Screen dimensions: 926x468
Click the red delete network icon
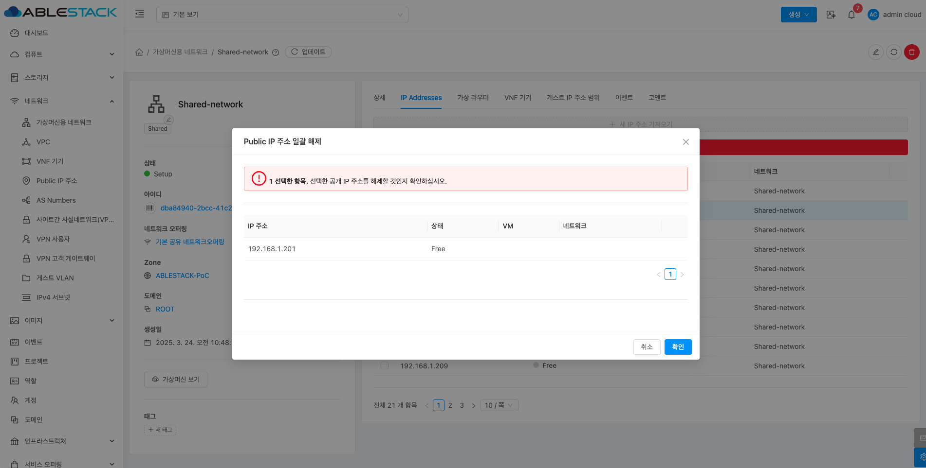point(911,52)
